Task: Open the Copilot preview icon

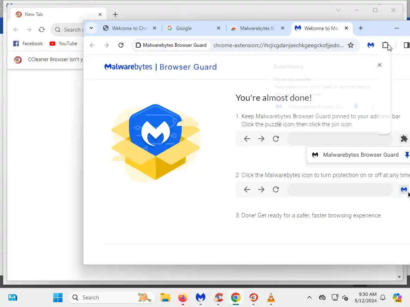Action: [x=397, y=297]
